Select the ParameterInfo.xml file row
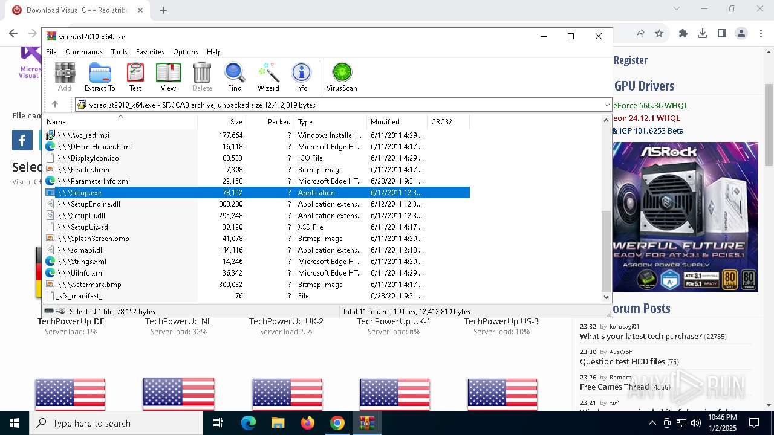Screen dimensions: 774x435 (x=257, y=181)
